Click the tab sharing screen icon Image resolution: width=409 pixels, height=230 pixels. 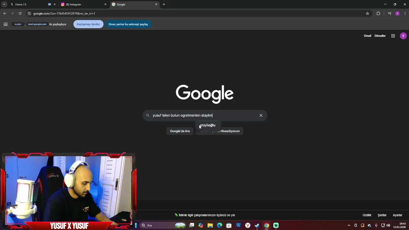(5, 24)
